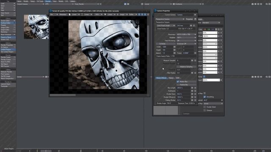Open the Image dropdown in render viewer

tap(124, 15)
